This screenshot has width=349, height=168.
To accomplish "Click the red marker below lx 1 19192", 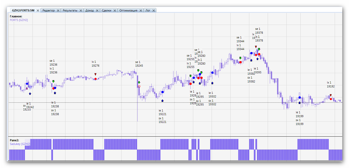I will coord(331,99).
